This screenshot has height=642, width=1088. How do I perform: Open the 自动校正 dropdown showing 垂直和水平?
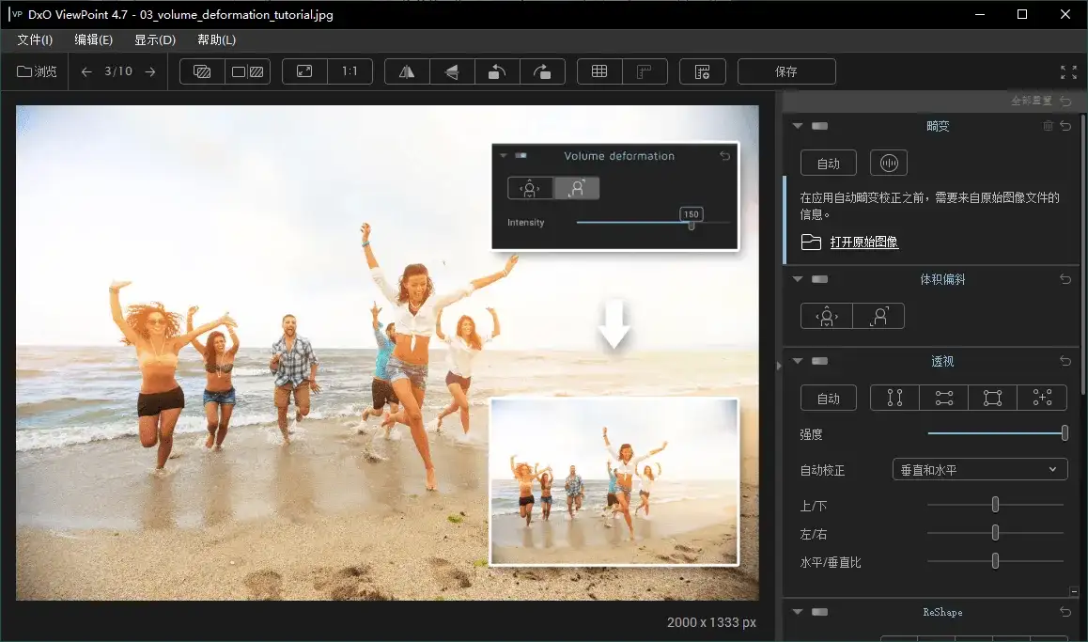point(979,469)
